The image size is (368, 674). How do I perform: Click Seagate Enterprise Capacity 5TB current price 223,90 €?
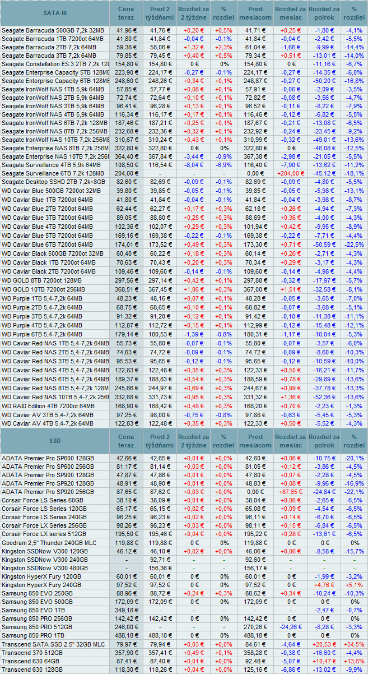point(127,72)
